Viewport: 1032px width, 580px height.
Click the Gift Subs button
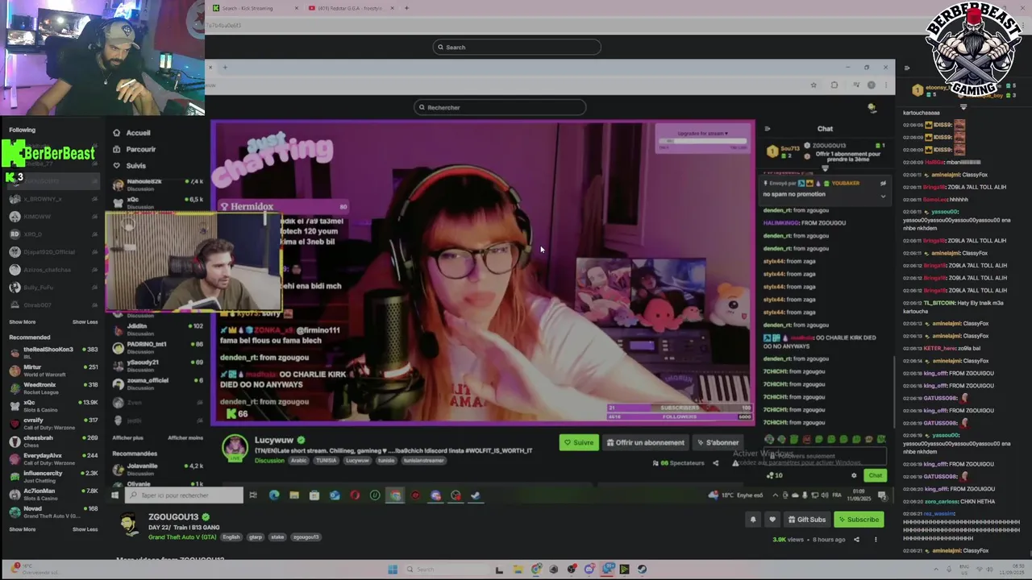point(806,520)
